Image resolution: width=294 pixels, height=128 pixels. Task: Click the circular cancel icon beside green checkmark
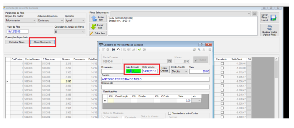click(x=144, y=50)
